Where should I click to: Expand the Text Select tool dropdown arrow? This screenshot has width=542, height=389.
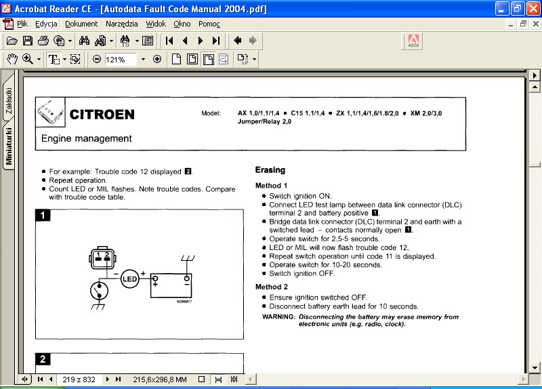(64, 59)
